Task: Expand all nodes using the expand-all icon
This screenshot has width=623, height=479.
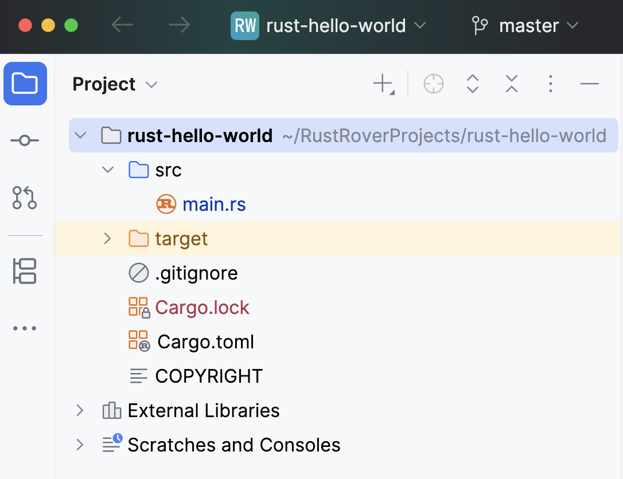Action: tap(472, 84)
